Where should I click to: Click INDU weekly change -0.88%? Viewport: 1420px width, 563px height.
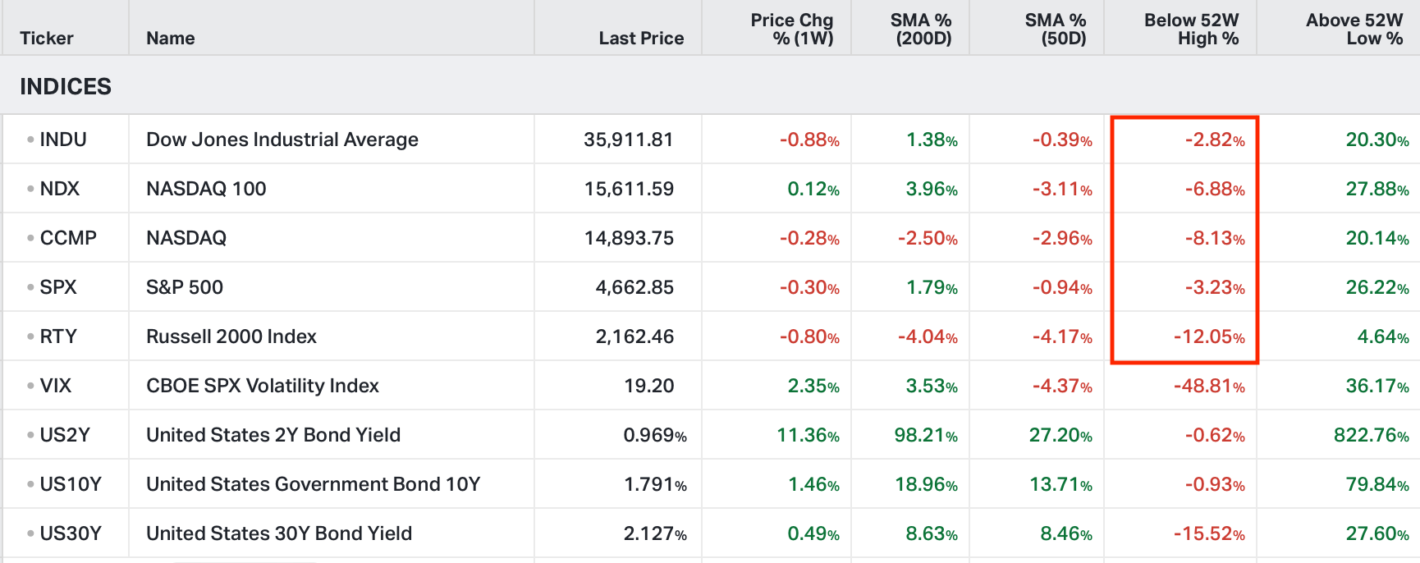[x=809, y=140]
